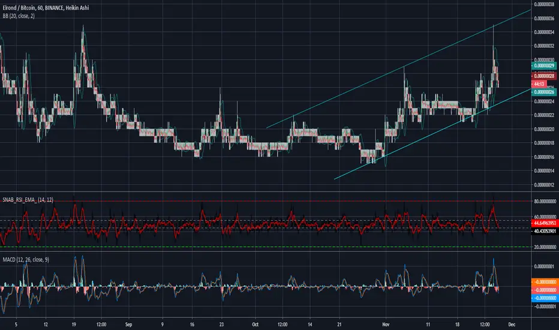Click the 5 date label on time axis

(16, 325)
